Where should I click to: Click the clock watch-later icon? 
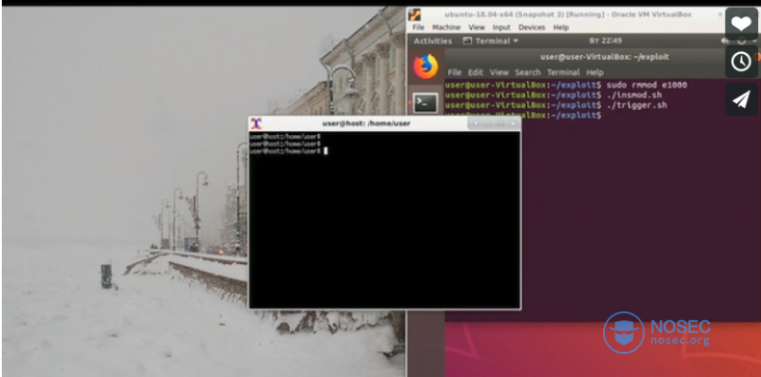(x=741, y=62)
